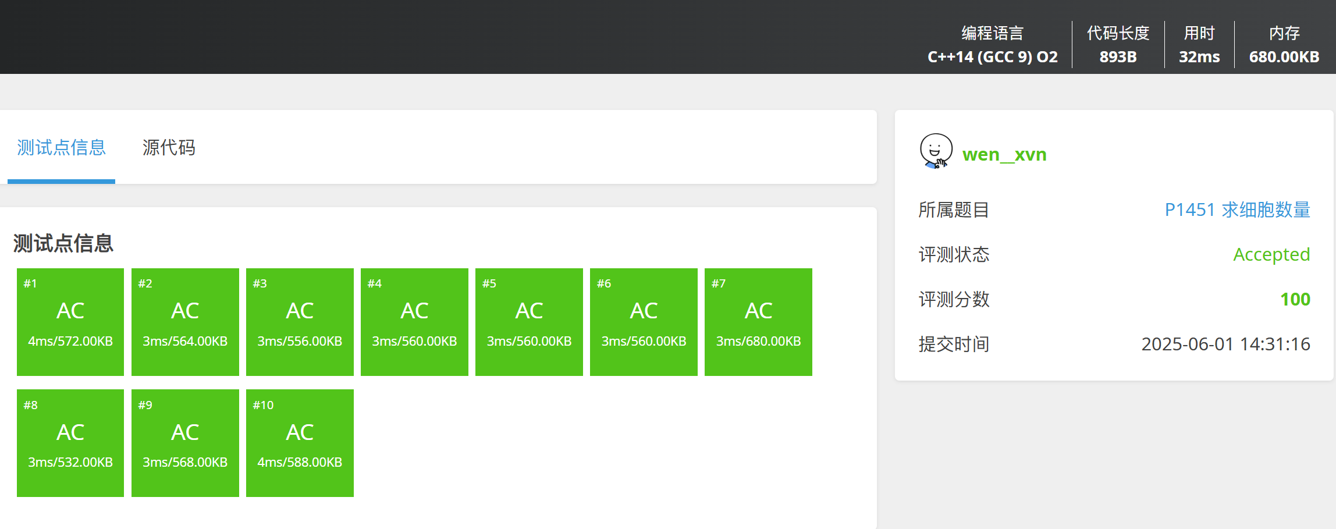Select test case #5 AC tile
The image size is (1336, 529).
529,322
